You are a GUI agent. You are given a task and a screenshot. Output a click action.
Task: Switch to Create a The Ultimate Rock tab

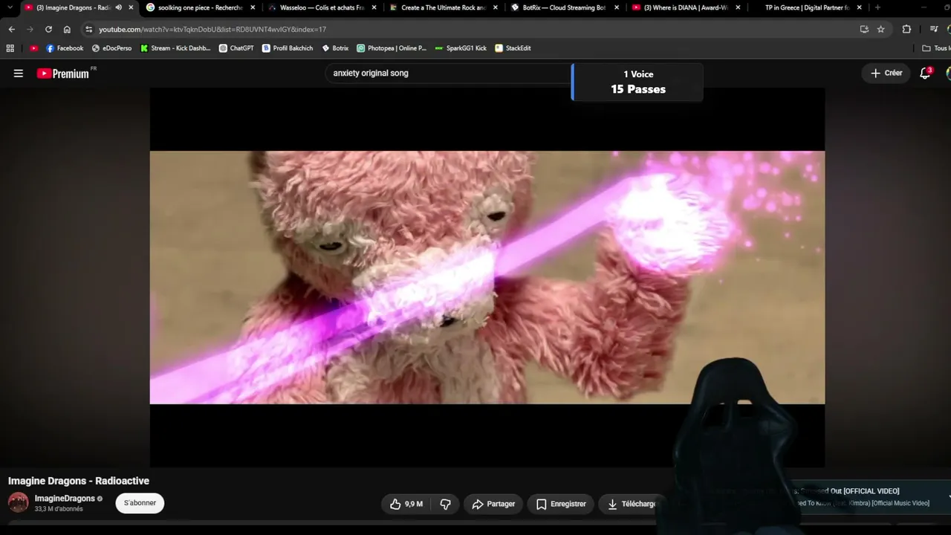pos(444,7)
